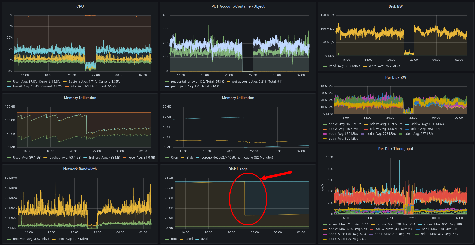Open the Per Disk Throughput title menu
This screenshot has height=245, width=475.
395,149
